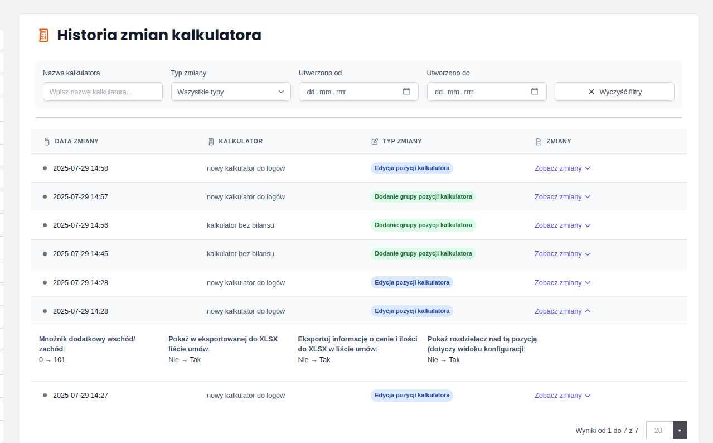Click the orange calculator icon beside page title
This screenshot has width=713, height=443.
point(43,35)
